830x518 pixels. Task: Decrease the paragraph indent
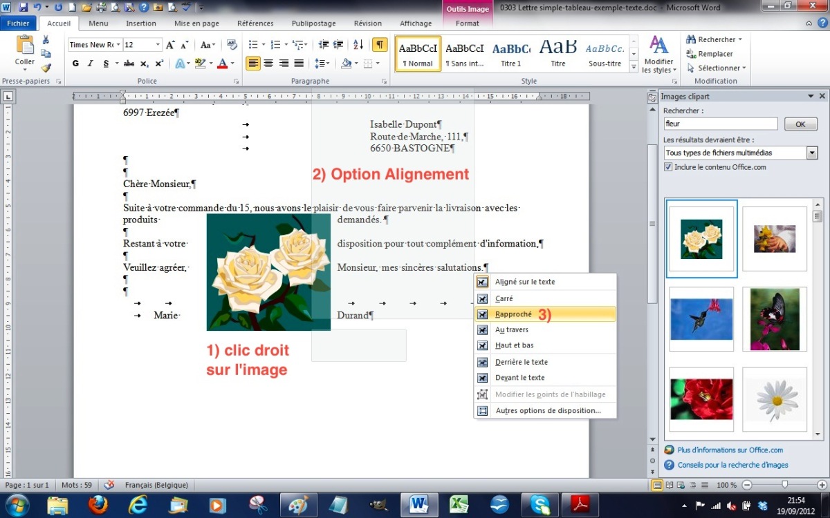click(324, 45)
